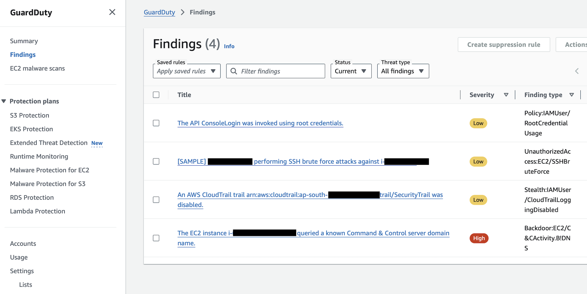Click the GuardDuty breadcrumb link

[159, 12]
